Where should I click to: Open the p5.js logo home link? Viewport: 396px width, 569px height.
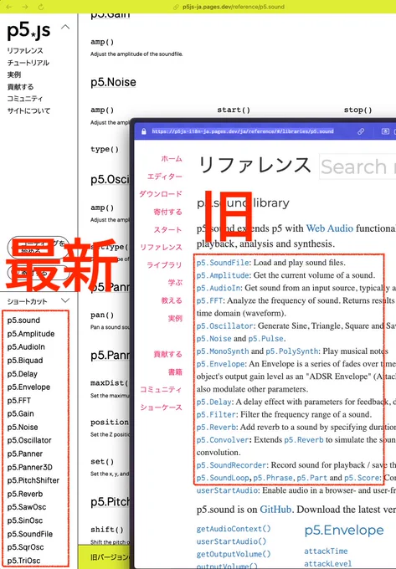[28, 31]
